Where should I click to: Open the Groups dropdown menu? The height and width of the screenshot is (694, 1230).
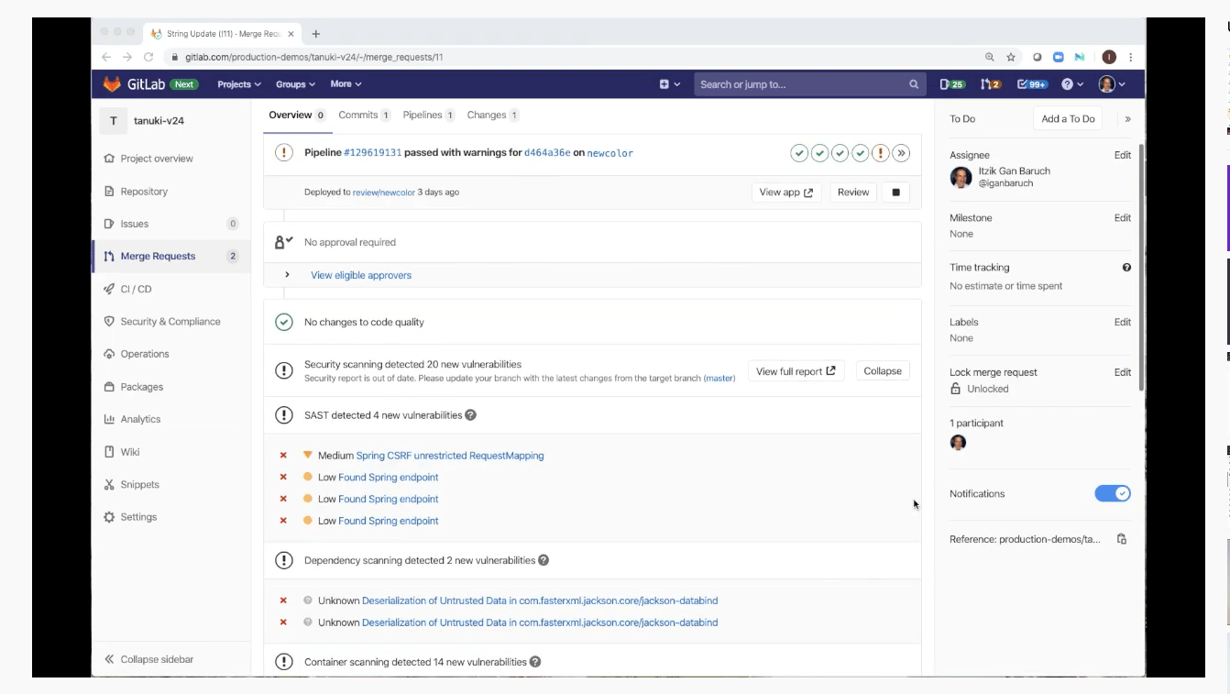click(x=295, y=84)
